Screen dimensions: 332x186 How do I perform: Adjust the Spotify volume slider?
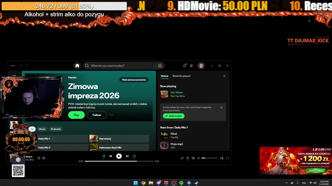(210, 158)
